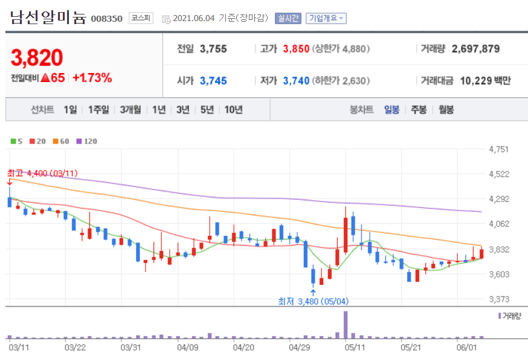Open the 기업개요 dropdown
Image resolution: width=528 pixels, height=356 pixels.
326,18
